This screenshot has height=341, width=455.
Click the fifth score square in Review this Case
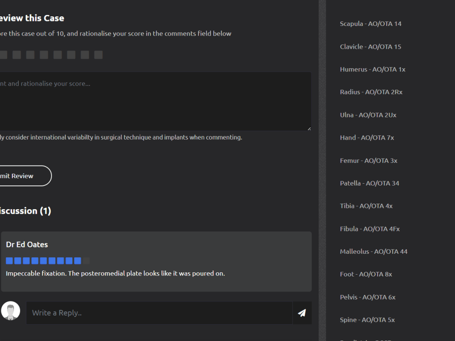tap(57, 54)
